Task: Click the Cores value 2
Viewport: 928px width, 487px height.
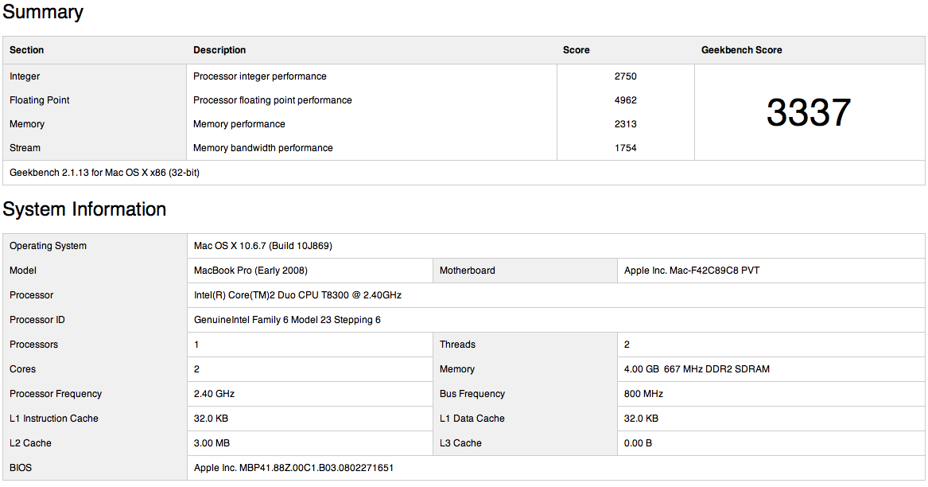Action: pyautogui.click(x=196, y=369)
